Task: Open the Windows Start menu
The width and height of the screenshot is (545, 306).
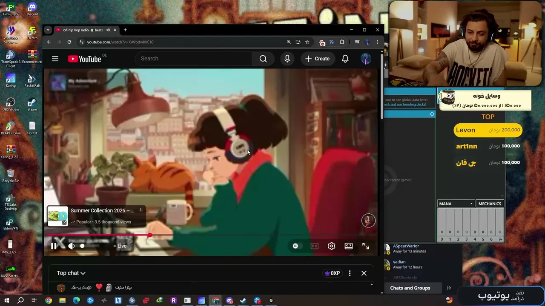Action: click(x=7, y=300)
